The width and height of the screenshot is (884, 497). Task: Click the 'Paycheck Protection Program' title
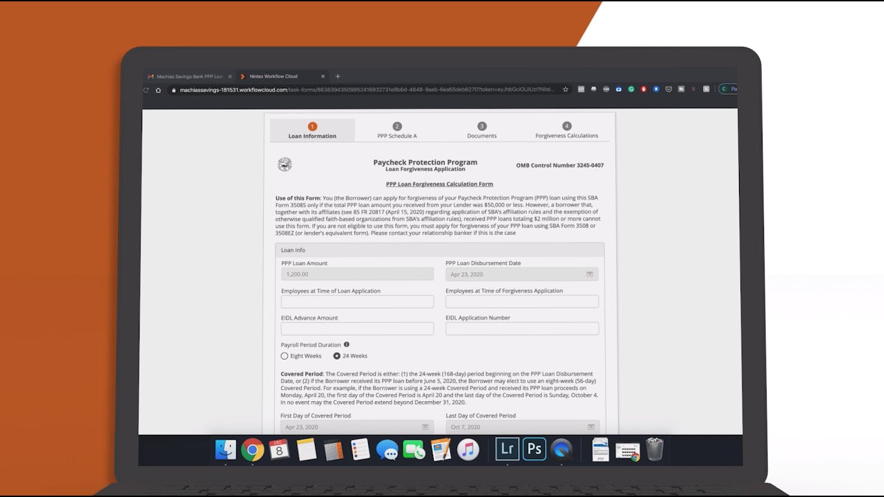pyautogui.click(x=425, y=162)
